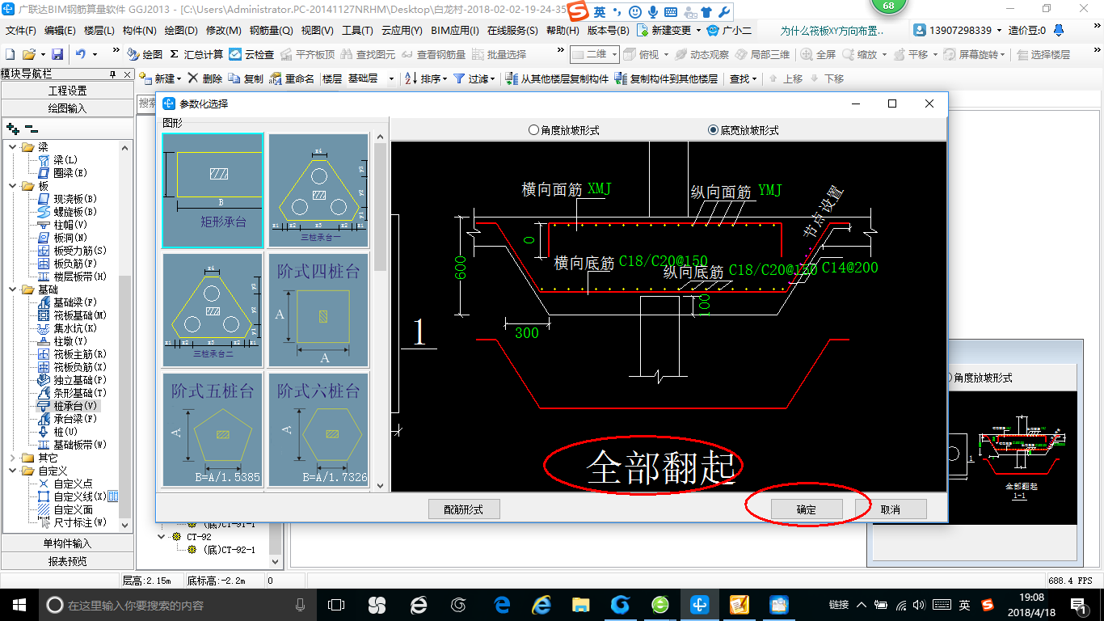The image size is (1104, 621).
Task: Click 汇总计算 sigma icon
Action: coord(196,54)
